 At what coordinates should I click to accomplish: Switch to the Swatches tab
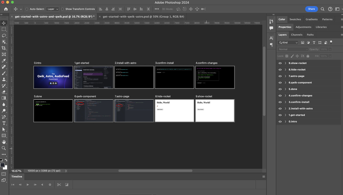pos(295,19)
